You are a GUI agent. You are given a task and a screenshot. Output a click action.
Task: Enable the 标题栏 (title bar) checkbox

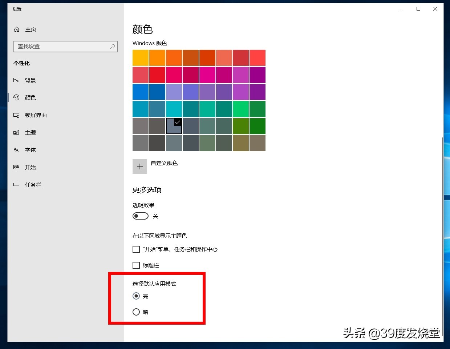136,265
